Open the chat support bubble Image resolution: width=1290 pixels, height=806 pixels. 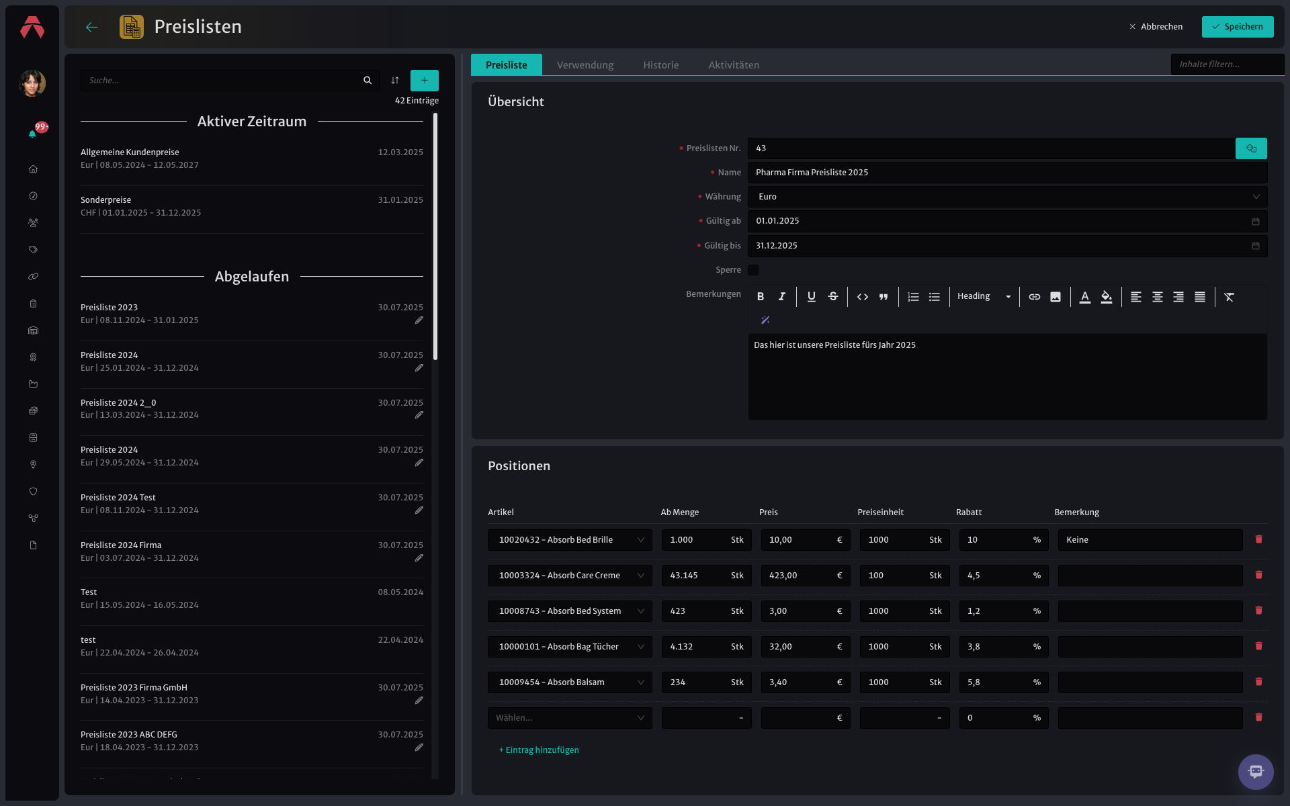[x=1256, y=772]
